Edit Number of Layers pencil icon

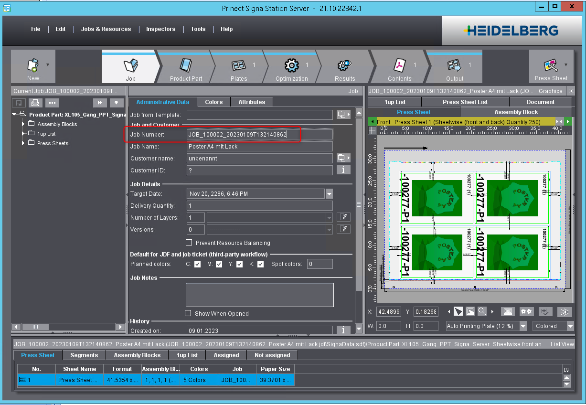343,217
